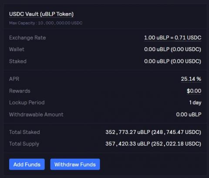Select the Staked balance value
Screen dimensions: 209x178
[172, 61]
